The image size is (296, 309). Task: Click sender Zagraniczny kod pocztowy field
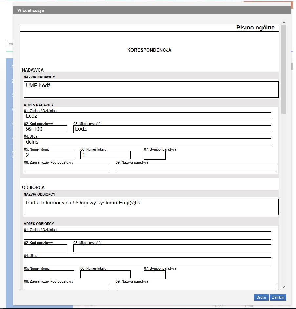tap(67, 168)
